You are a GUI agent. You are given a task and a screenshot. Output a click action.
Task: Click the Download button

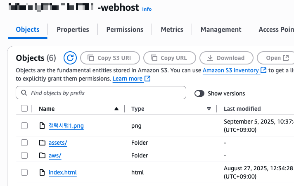(x=226, y=58)
